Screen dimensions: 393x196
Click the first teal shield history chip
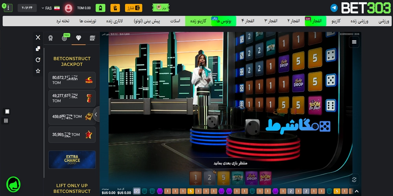[145, 192]
